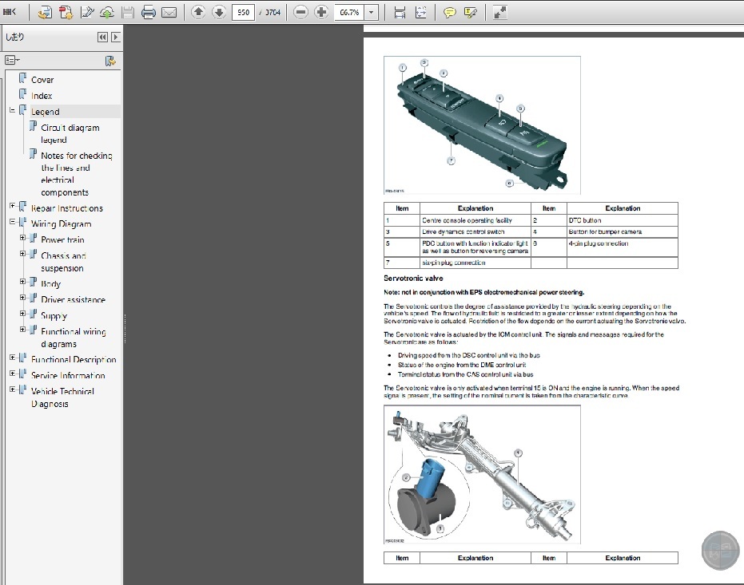Zoom out with the minus button
Screen dimensions: 744x585
[300, 12]
